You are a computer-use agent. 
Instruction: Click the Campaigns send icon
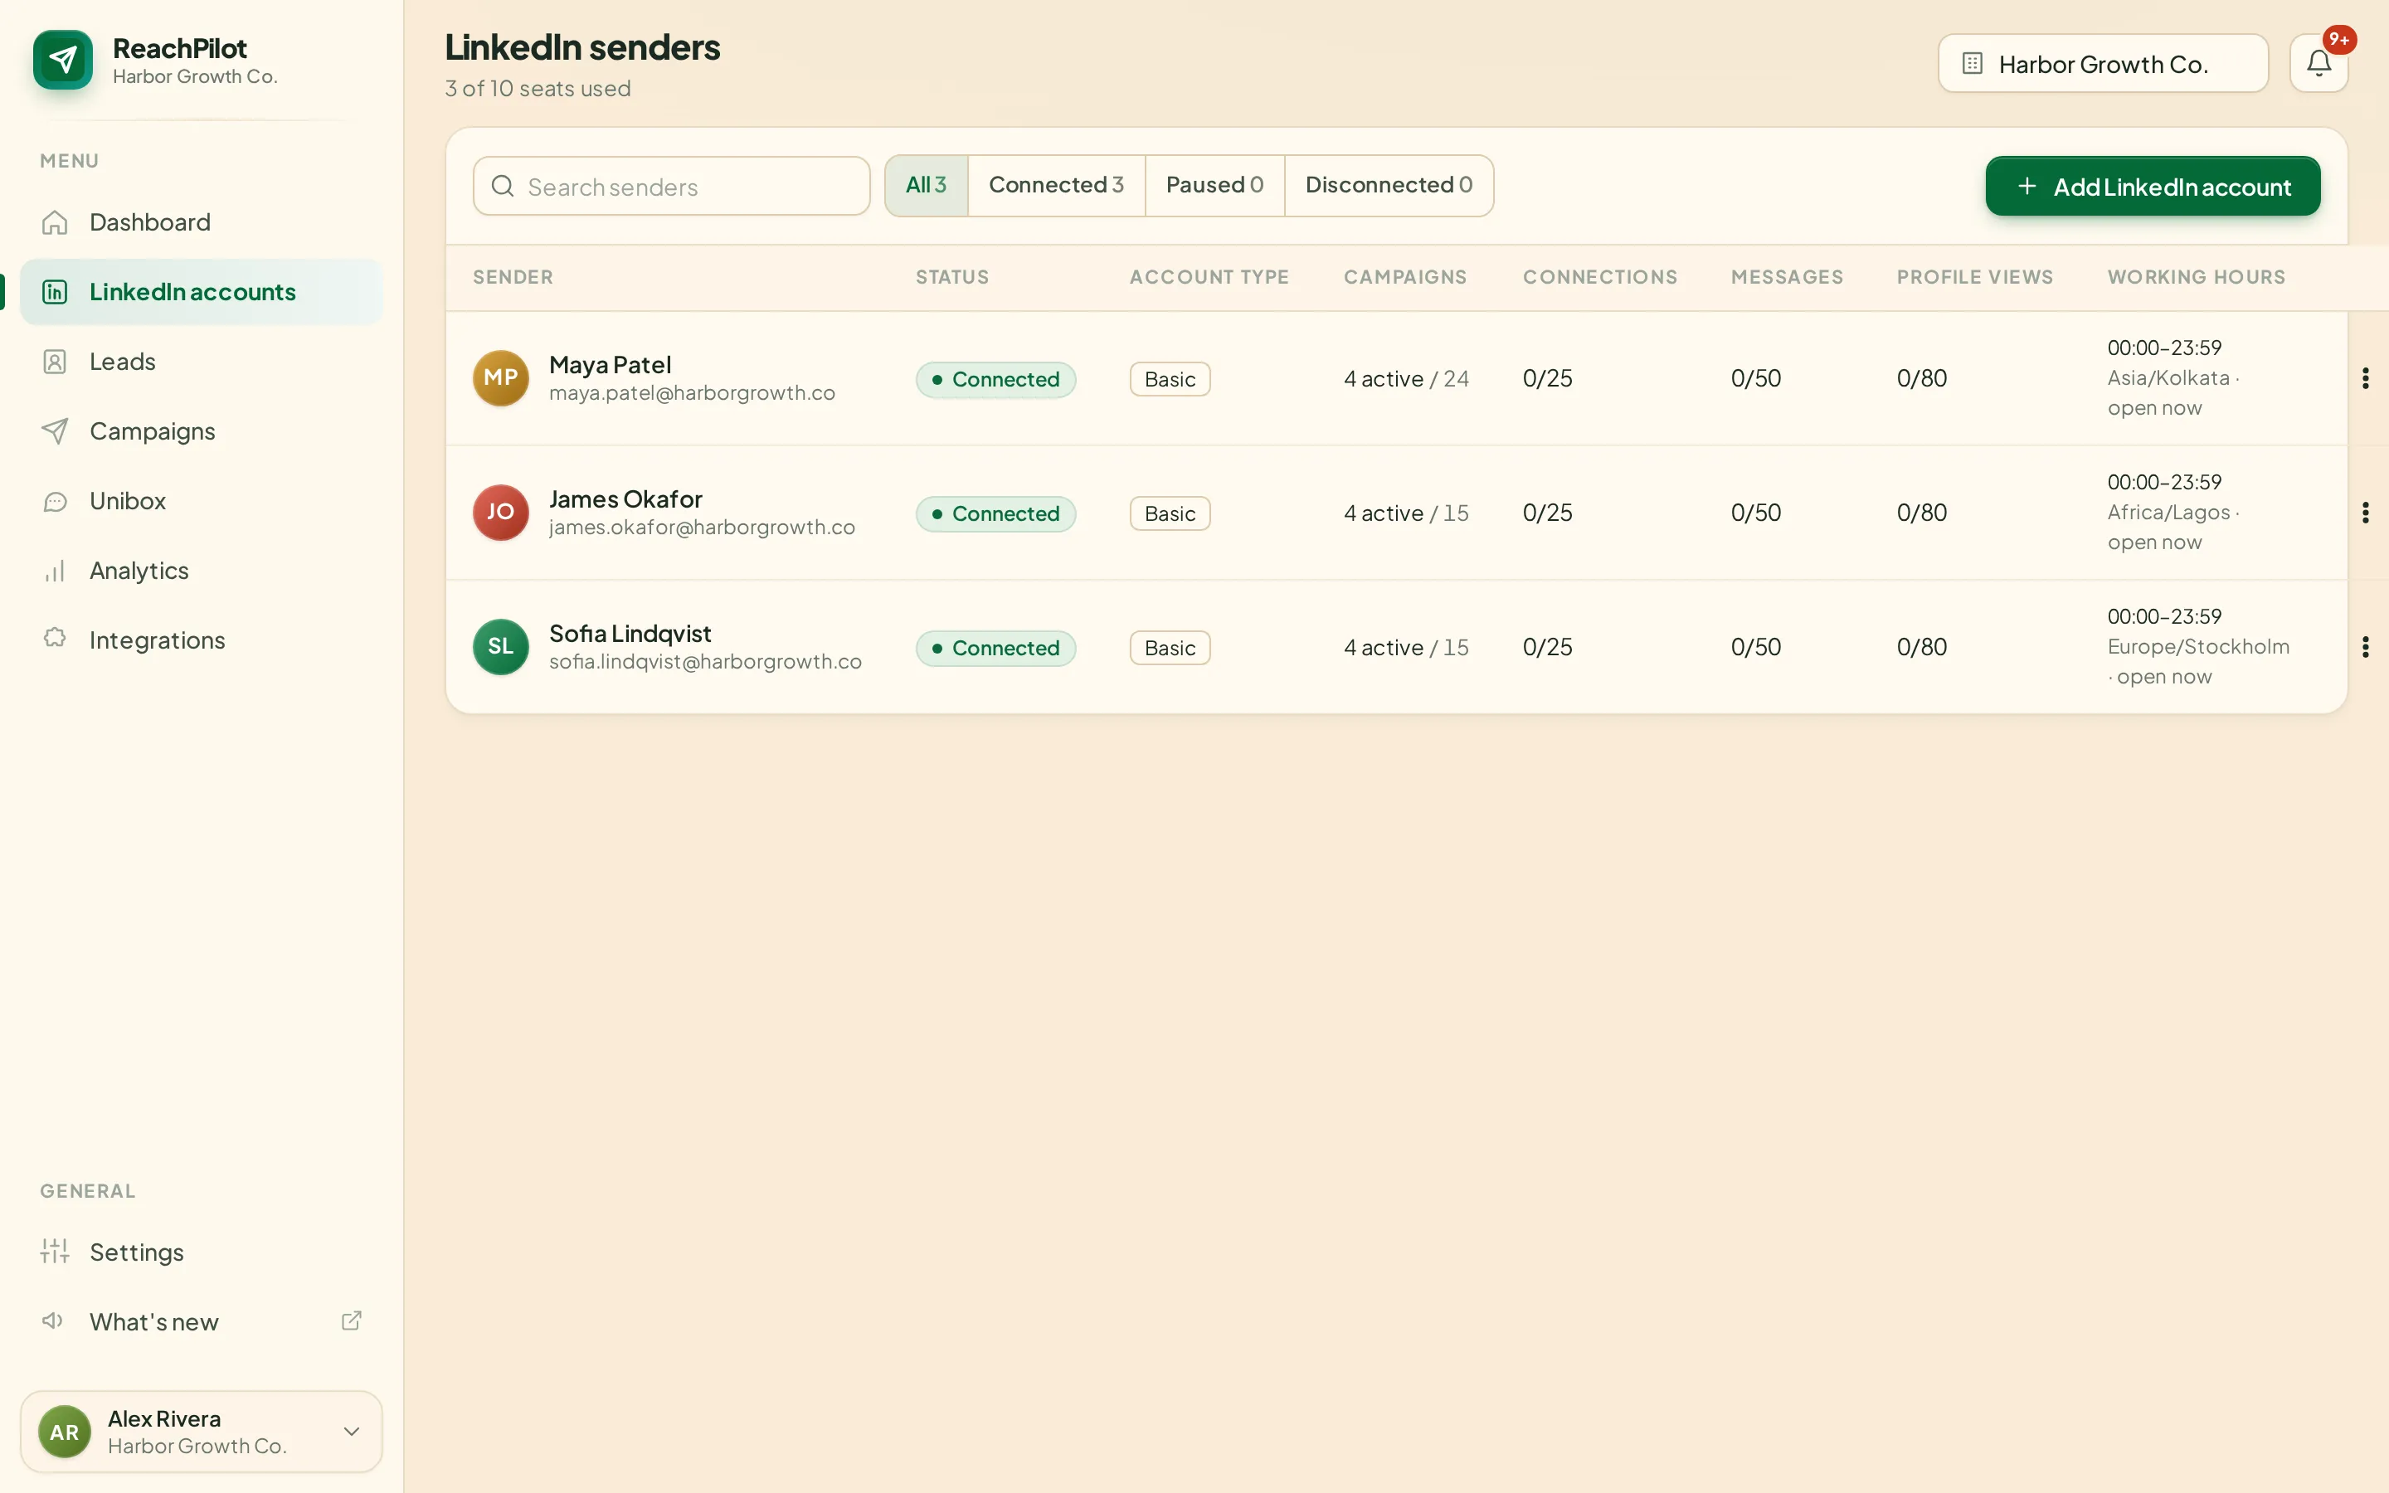click(56, 431)
